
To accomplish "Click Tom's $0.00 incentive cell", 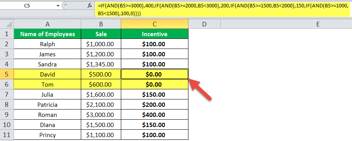I will [x=155, y=84].
